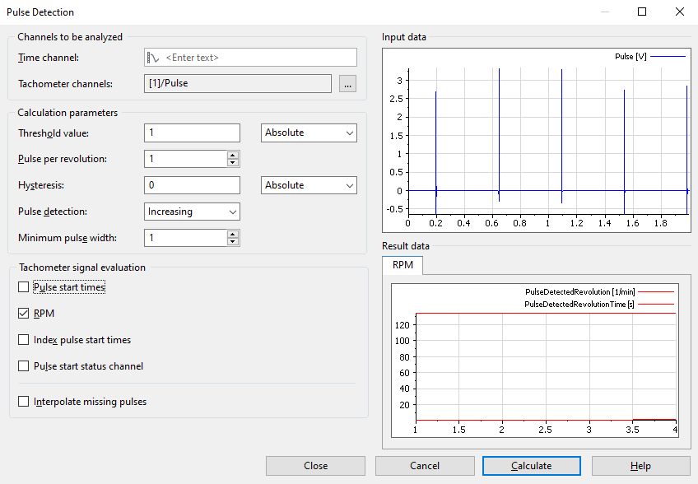Open Help for Pulse Detection

pyautogui.click(x=640, y=466)
